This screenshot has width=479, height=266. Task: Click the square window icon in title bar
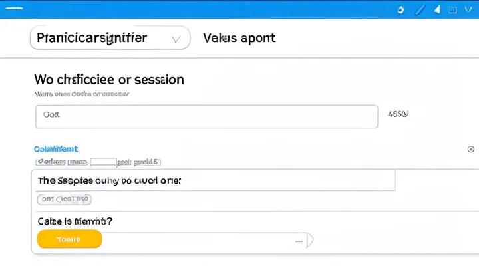(x=453, y=10)
